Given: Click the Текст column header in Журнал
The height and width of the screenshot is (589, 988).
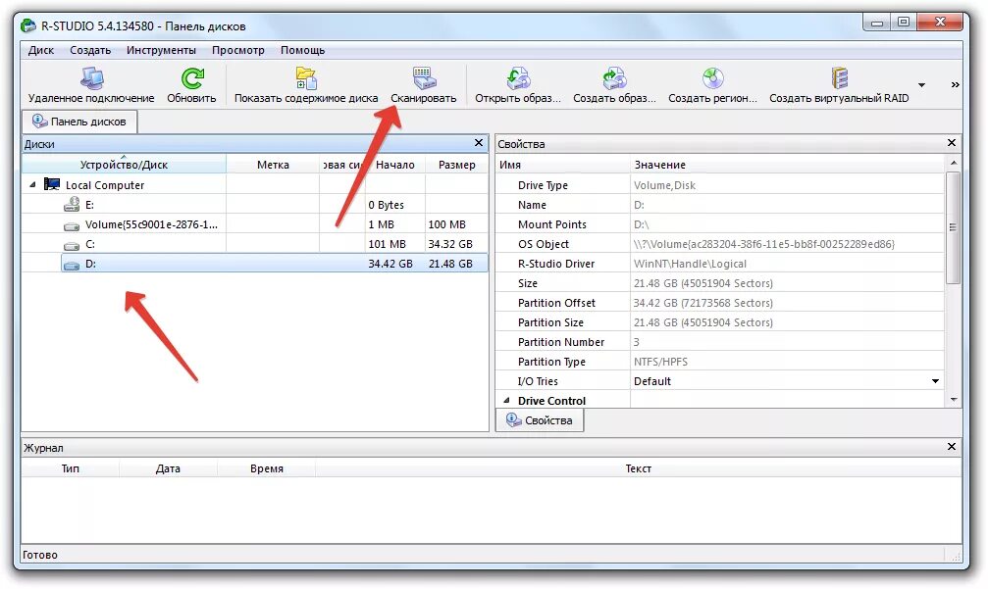Looking at the screenshot, I should tap(638, 468).
